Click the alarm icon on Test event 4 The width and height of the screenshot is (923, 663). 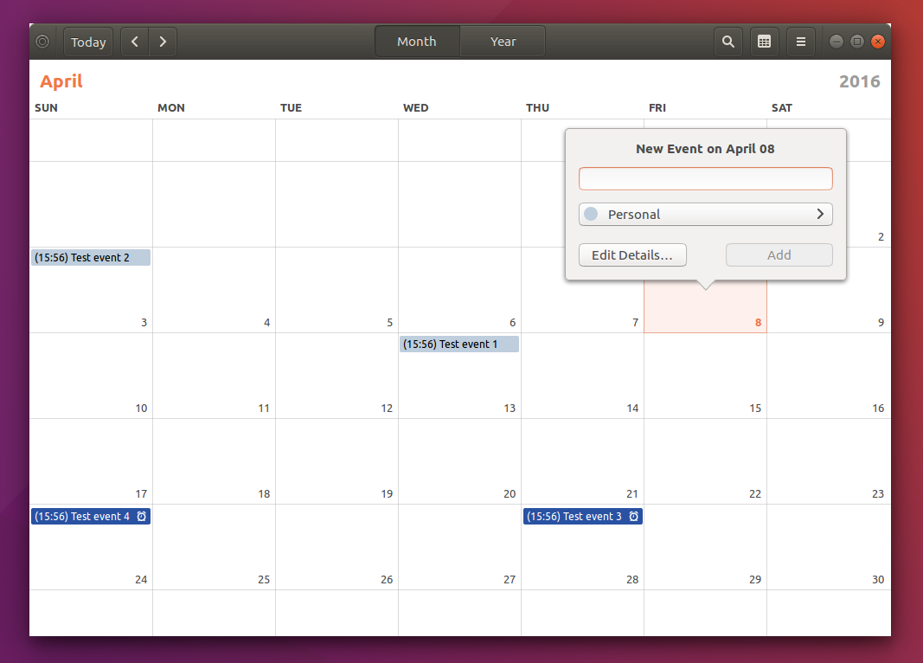pyautogui.click(x=142, y=516)
